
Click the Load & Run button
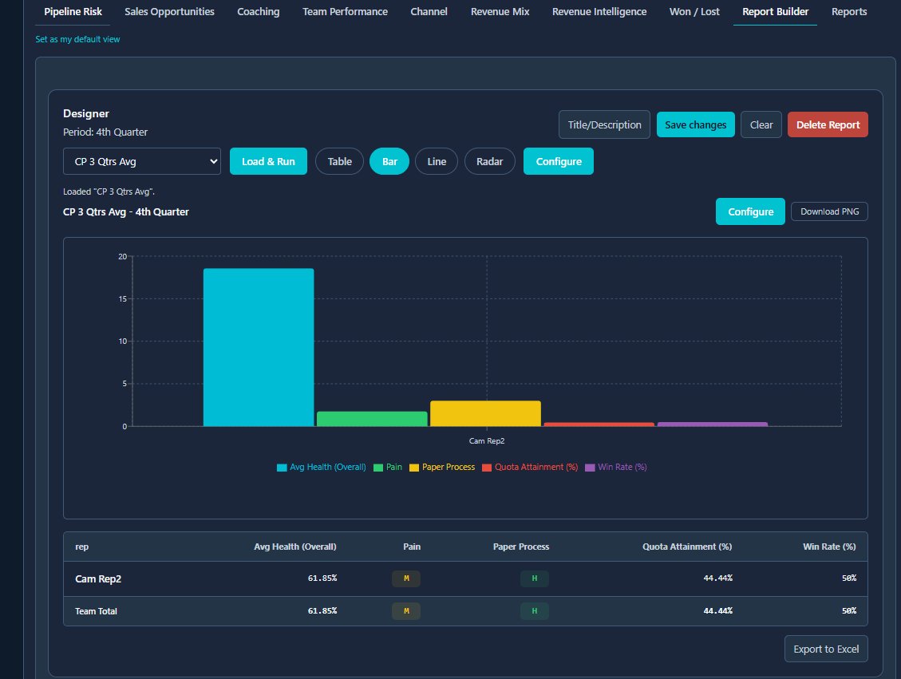[268, 161]
